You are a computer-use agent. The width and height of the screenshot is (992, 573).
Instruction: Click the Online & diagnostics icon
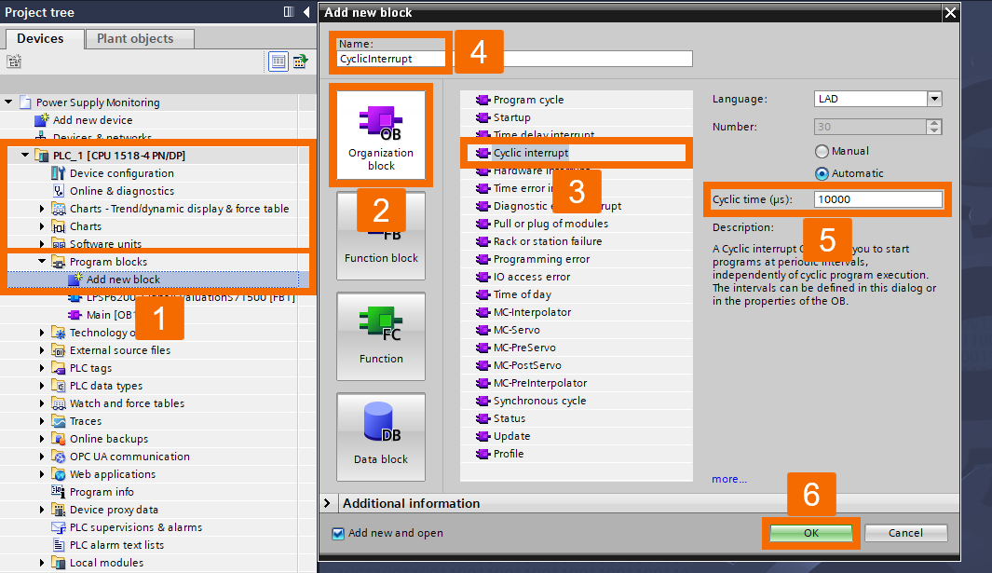(x=58, y=191)
